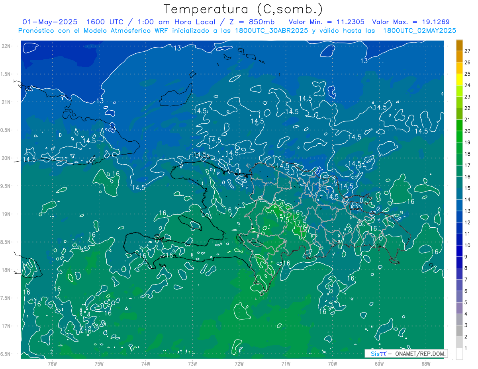The image size is (478, 369).
Task: Click the colorbar legend label 1
Action: 466,348
